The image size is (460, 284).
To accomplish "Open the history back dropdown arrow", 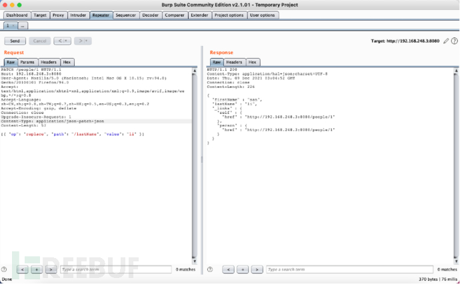I will click(x=66, y=41).
